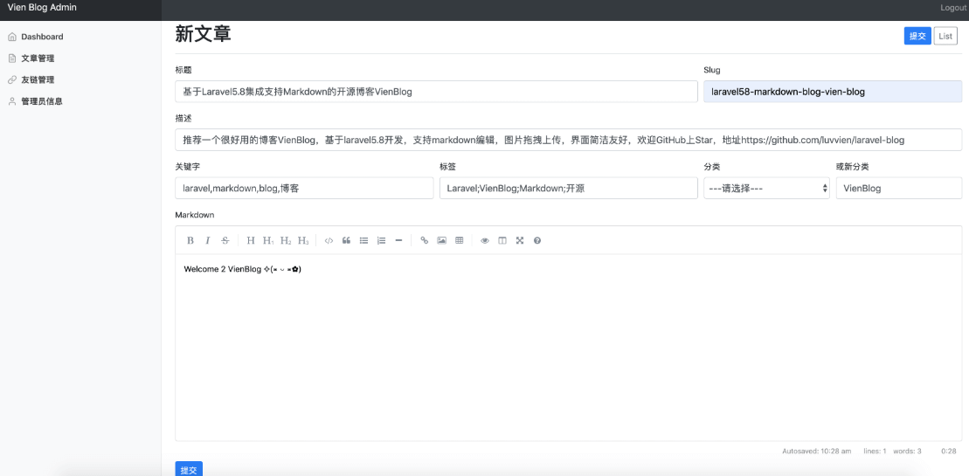Screen dimensions: 969x476
Task: Click 友链管理 link icon in sidebar
Action: (x=11, y=79)
